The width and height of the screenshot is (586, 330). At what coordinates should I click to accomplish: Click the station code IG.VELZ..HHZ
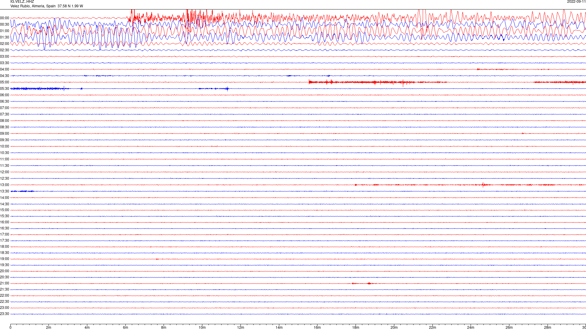22,2
